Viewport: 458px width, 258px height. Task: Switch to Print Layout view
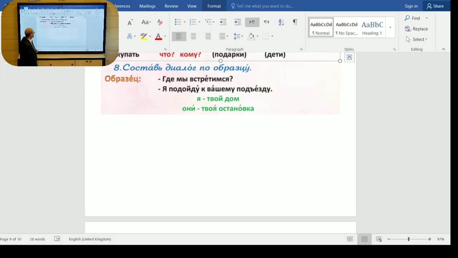pos(364,239)
